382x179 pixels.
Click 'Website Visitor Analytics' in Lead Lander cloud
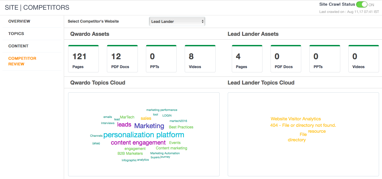coord(296,119)
